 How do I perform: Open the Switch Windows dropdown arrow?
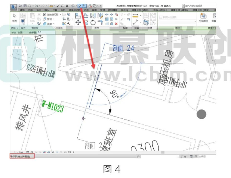(98, 6)
